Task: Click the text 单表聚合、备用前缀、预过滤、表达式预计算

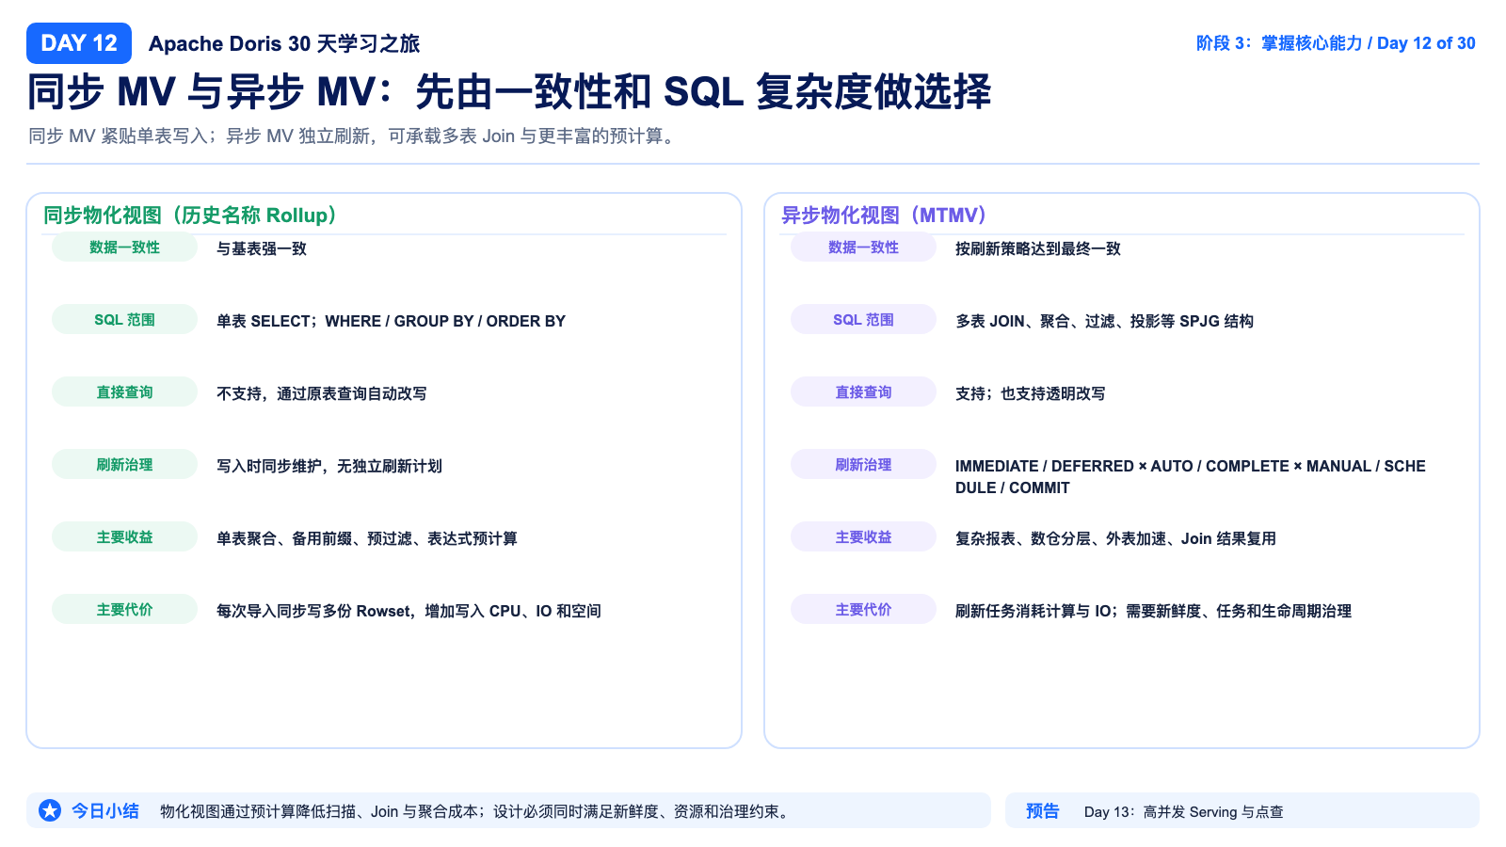Action: (367, 538)
